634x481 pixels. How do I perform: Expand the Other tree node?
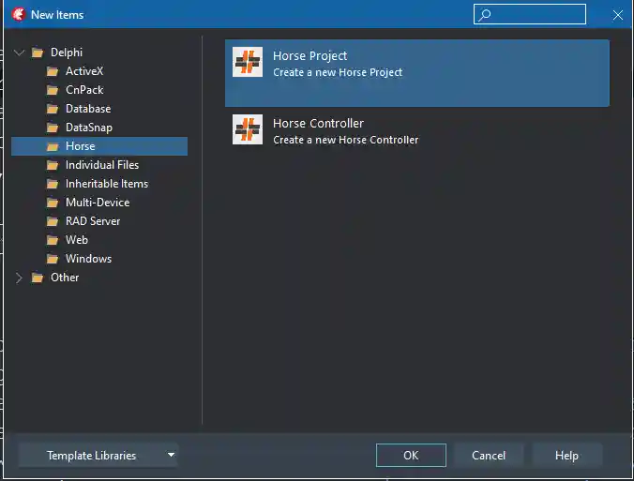click(x=19, y=278)
